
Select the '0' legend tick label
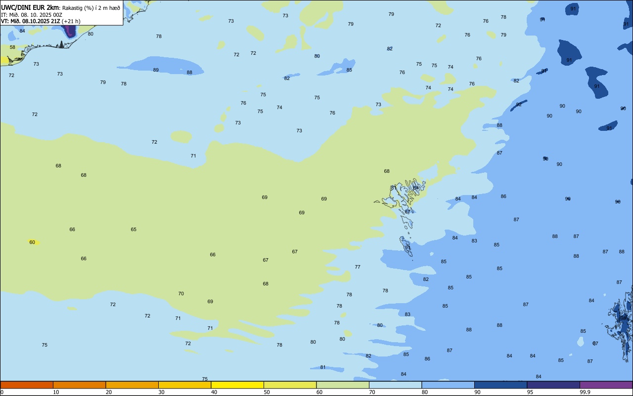click(2, 392)
